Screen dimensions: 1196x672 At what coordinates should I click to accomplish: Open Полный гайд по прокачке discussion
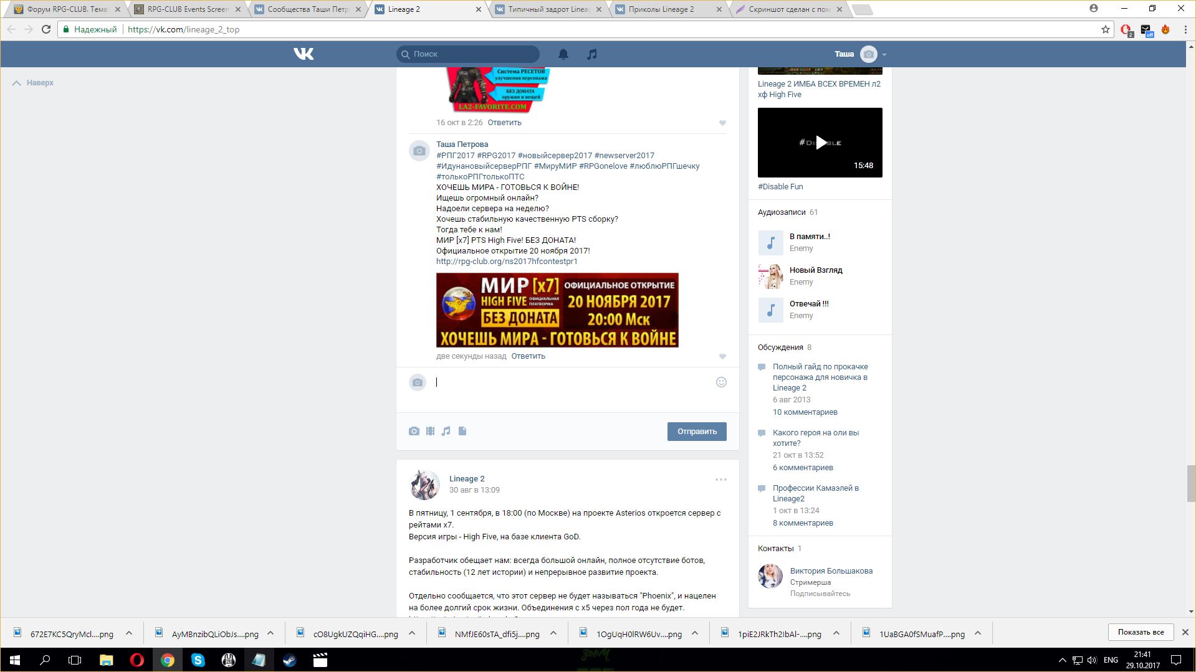[820, 377]
